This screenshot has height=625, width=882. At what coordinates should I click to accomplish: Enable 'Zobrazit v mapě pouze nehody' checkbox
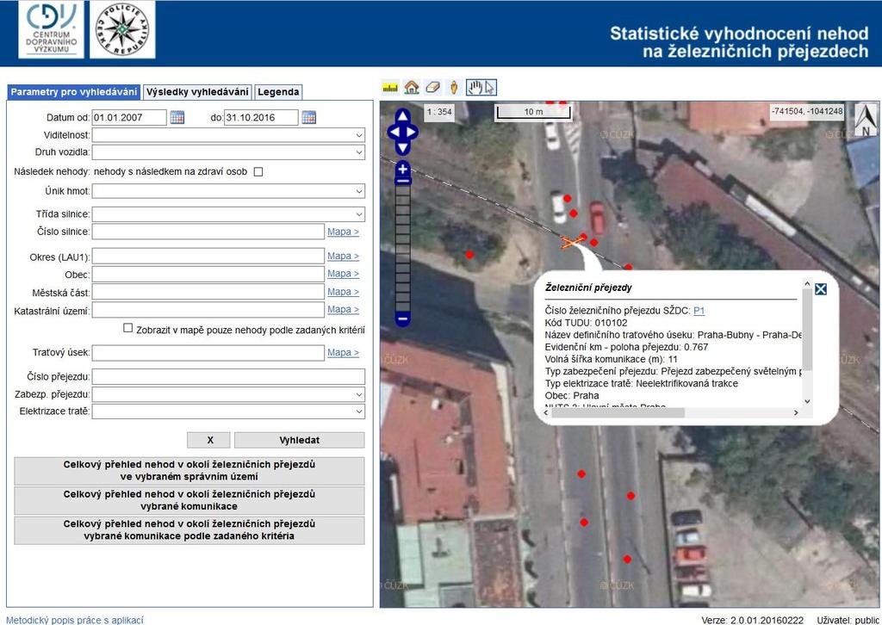128,328
